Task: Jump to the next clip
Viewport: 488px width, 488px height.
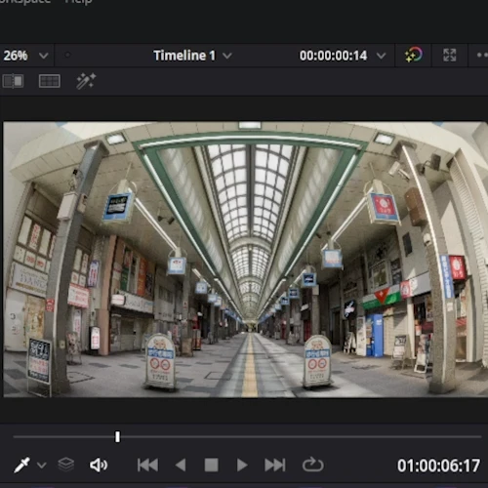Action: click(x=275, y=465)
